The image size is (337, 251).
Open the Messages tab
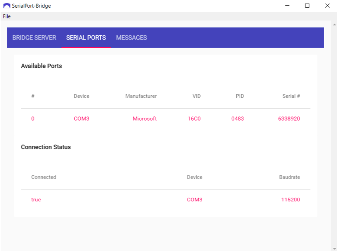pos(132,38)
